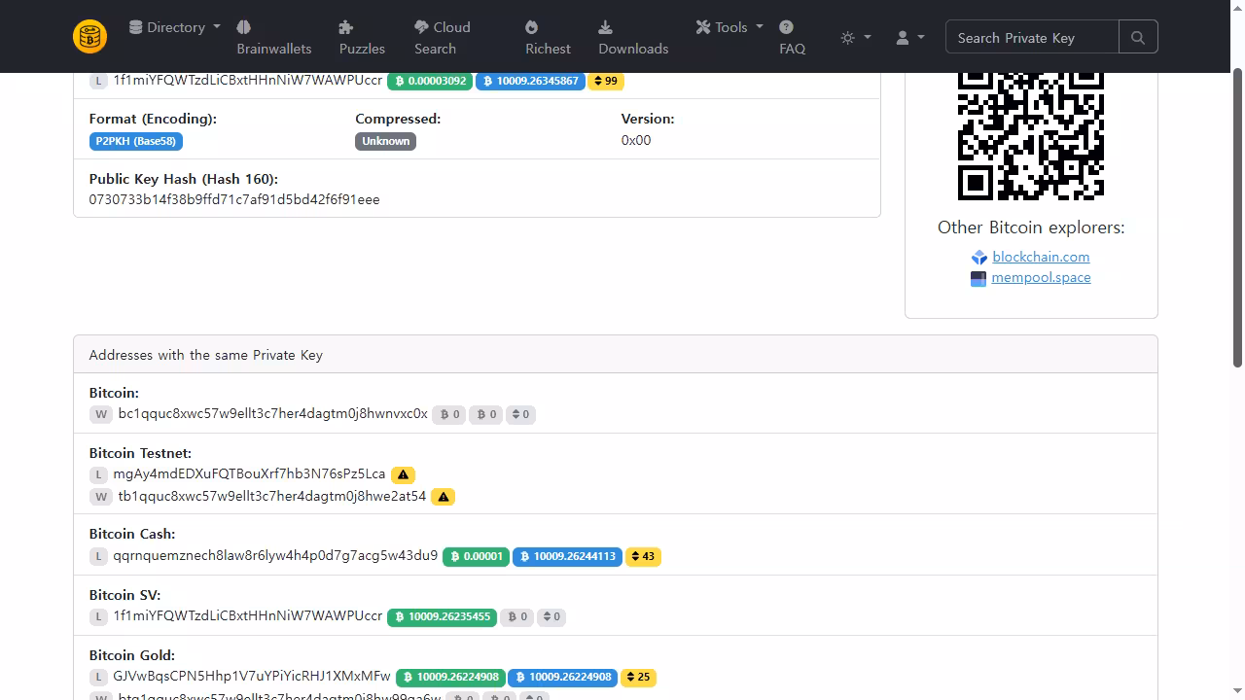Screen dimensions: 1245x700
Task: Select the Public Key Hash value
Action: tap(234, 199)
